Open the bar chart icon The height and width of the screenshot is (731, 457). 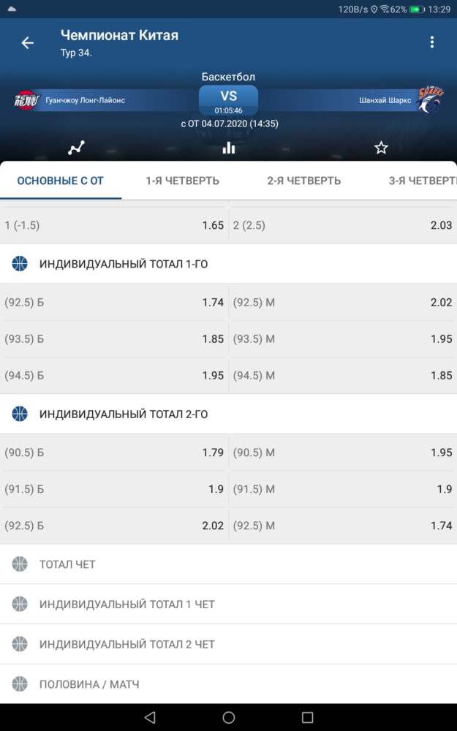click(x=228, y=148)
